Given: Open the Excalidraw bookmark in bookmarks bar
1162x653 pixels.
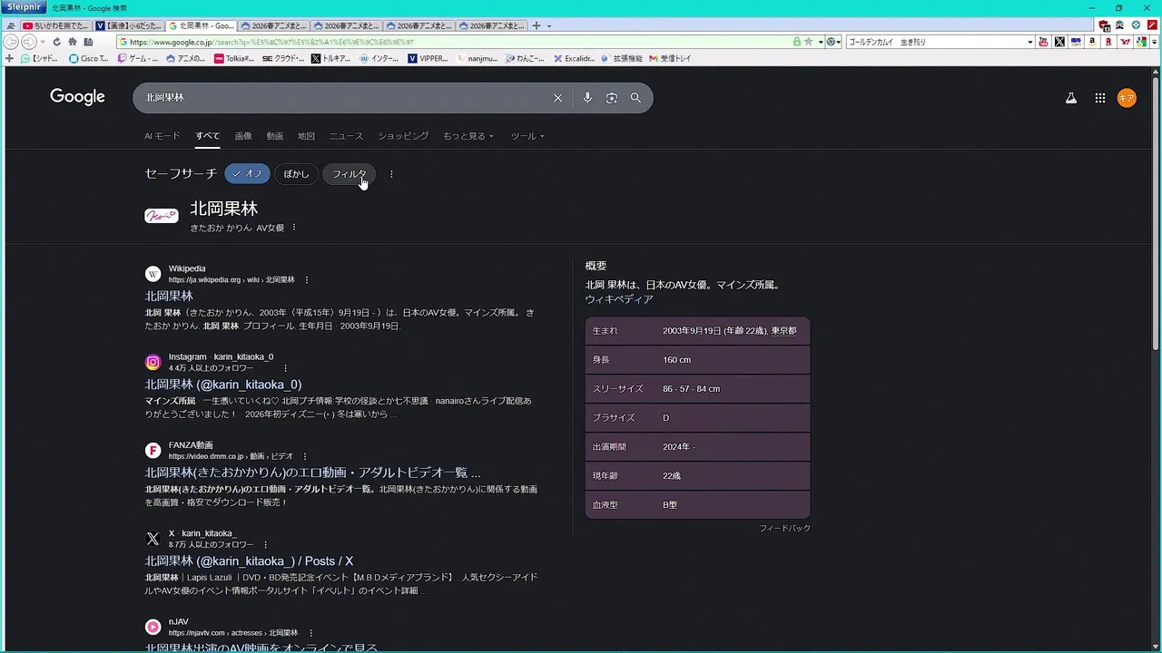Looking at the screenshot, I should tap(574, 58).
